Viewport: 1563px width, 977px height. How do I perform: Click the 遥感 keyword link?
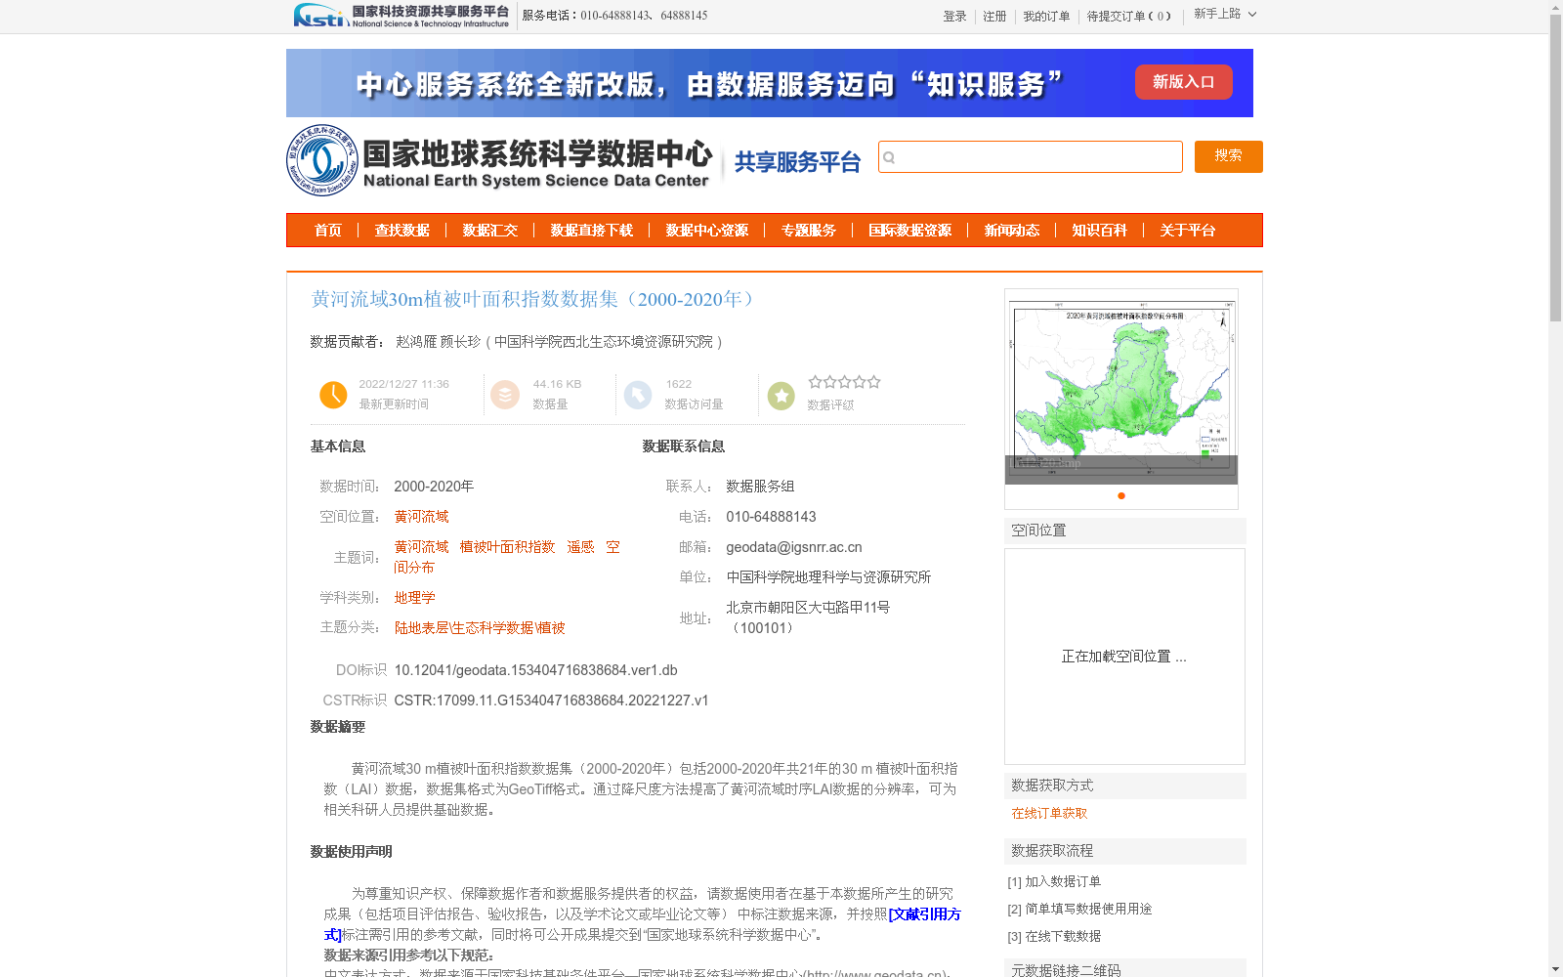(x=580, y=547)
